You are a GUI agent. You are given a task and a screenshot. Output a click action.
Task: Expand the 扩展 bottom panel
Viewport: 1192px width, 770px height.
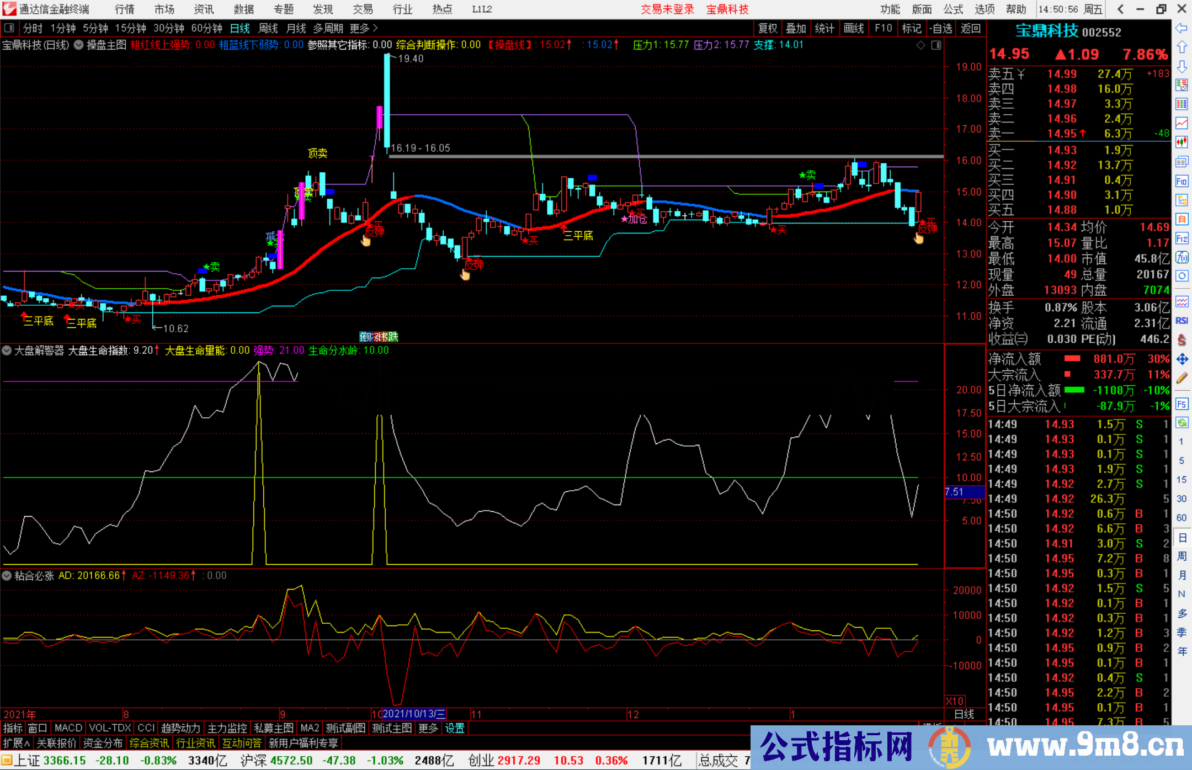point(17,743)
